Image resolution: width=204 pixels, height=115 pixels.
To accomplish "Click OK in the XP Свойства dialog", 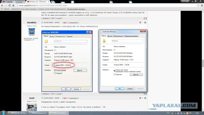I will click(x=66, y=89).
